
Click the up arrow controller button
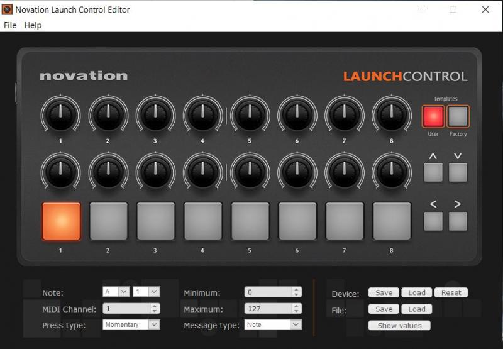coord(433,172)
